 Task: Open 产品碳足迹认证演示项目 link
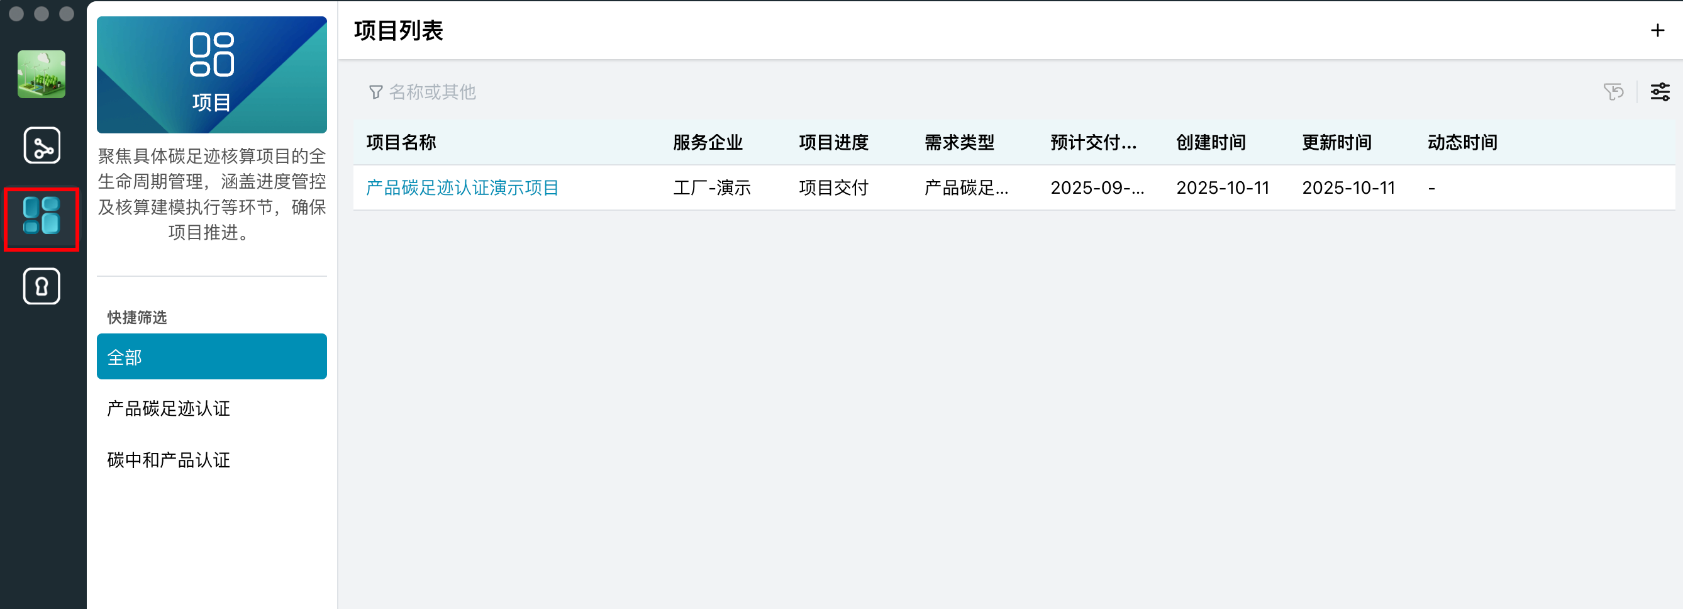coord(462,188)
